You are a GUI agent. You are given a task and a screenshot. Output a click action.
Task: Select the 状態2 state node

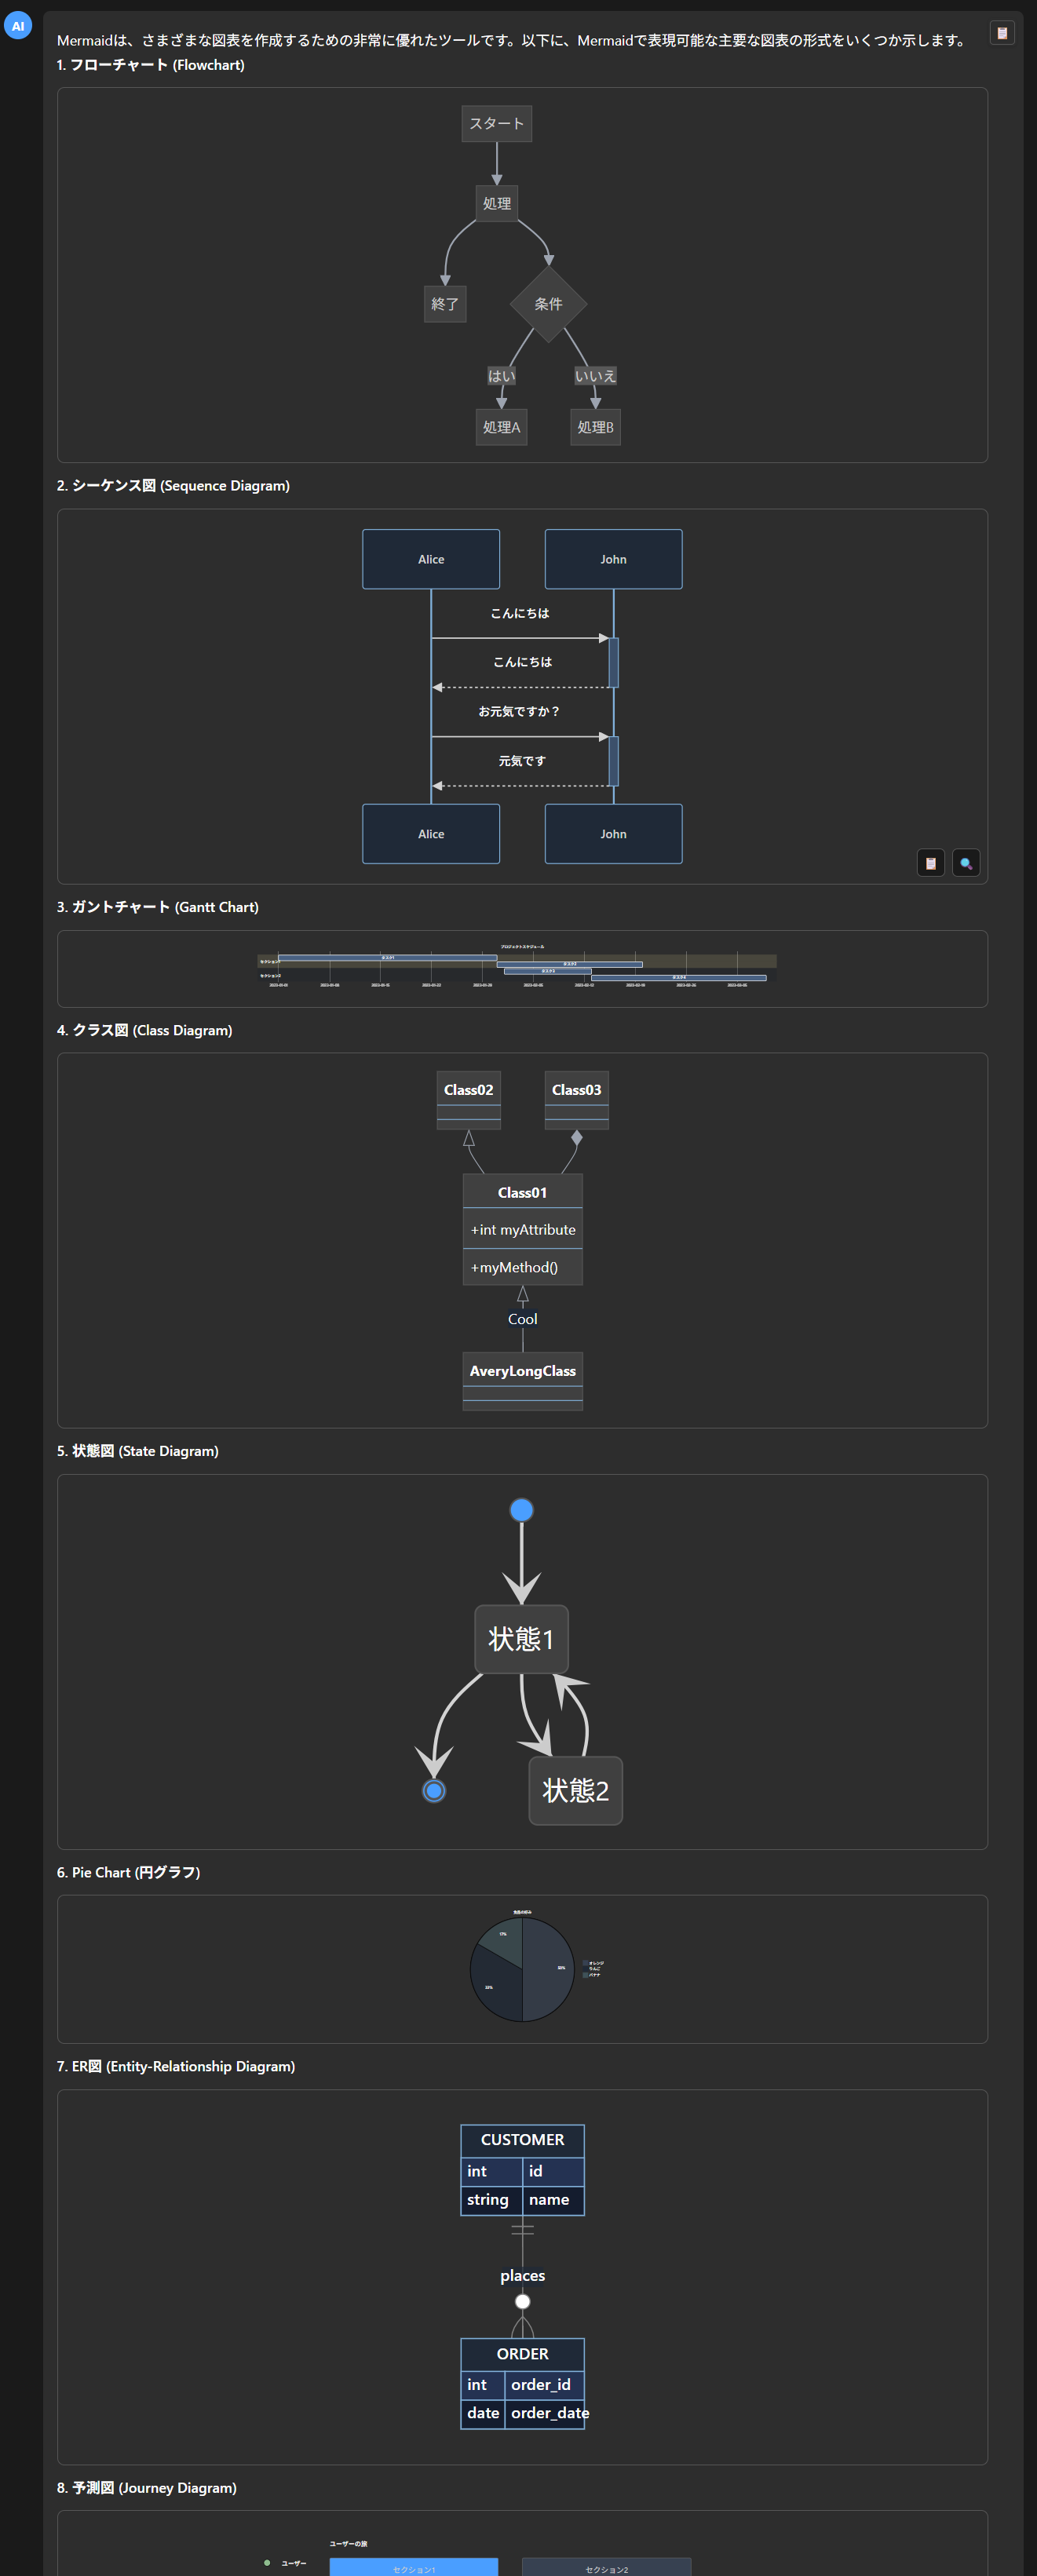coord(575,1790)
